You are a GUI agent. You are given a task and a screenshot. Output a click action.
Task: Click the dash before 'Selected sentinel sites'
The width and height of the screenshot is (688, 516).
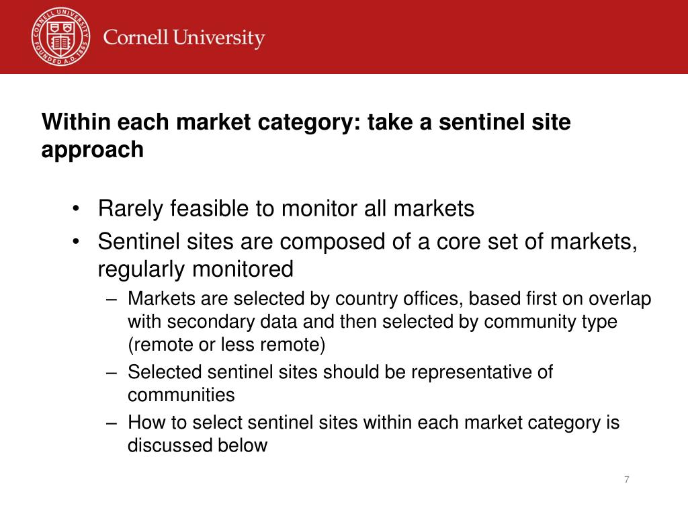[112, 373]
